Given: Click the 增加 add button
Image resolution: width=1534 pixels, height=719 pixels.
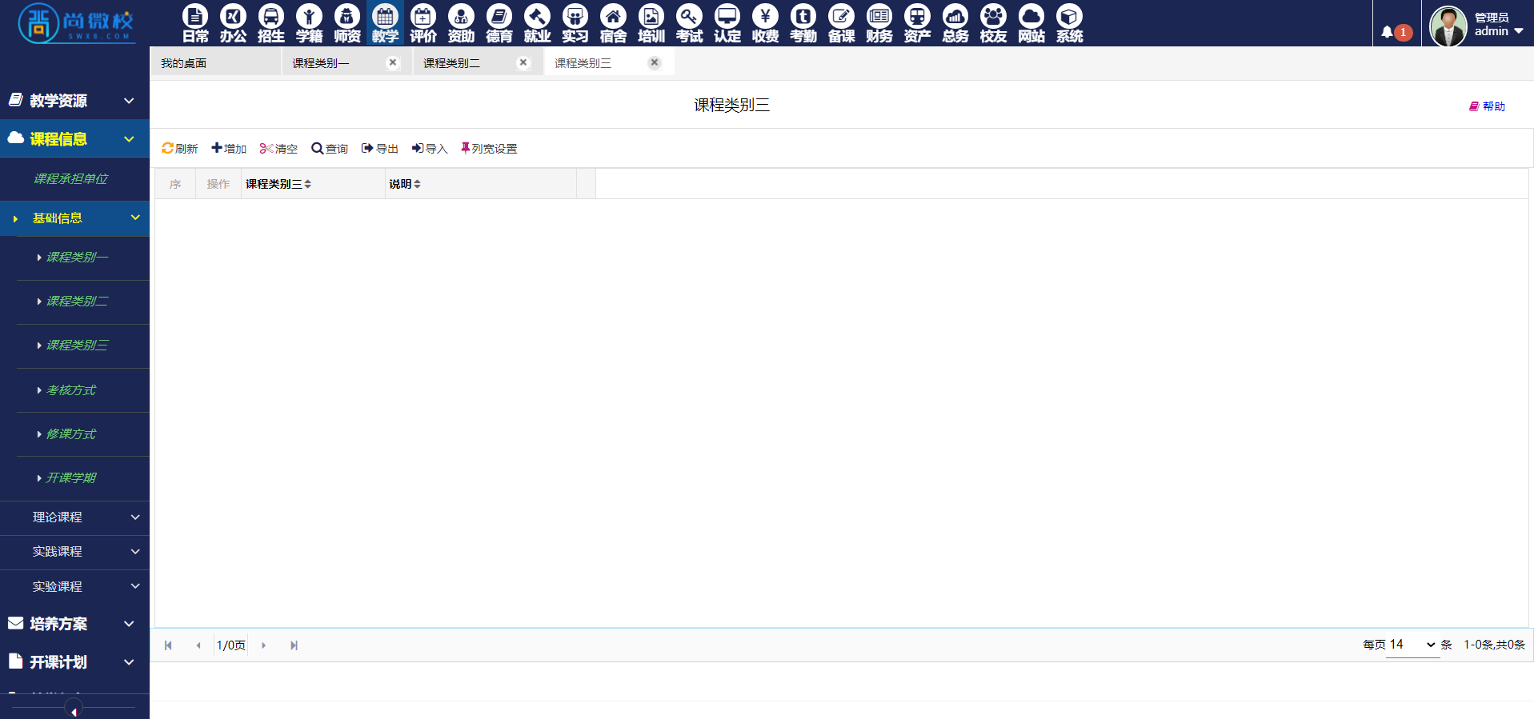Looking at the screenshot, I should 229,149.
